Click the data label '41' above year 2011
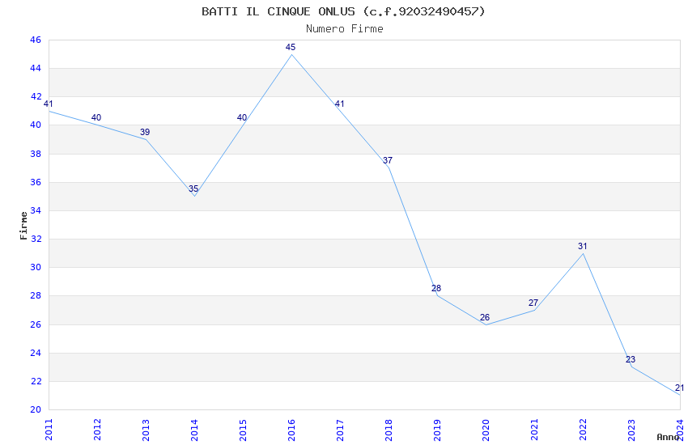Screen dimensions: 688x445 pyautogui.click(x=49, y=104)
